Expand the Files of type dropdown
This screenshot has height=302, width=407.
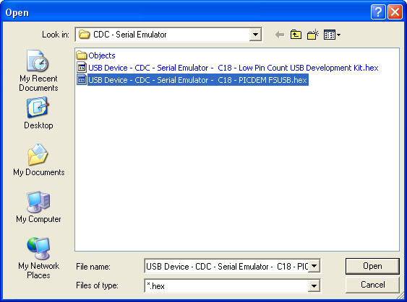tap(314, 285)
